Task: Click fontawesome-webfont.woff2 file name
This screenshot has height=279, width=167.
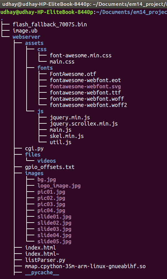Action: coord(88,105)
